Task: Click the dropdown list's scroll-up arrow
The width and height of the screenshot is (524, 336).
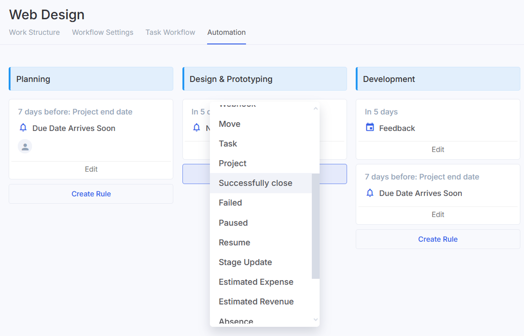Action: (x=315, y=109)
